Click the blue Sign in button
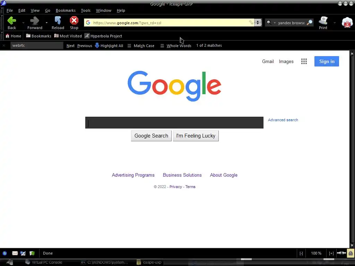The image size is (355, 266). pos(327,61)
